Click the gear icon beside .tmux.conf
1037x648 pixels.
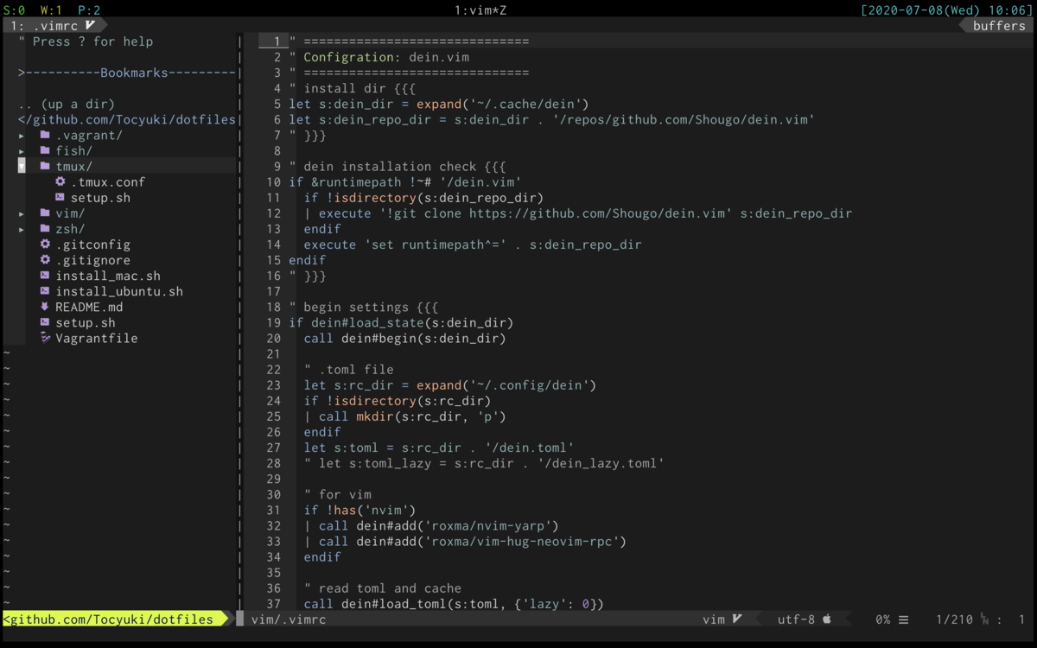60,181
